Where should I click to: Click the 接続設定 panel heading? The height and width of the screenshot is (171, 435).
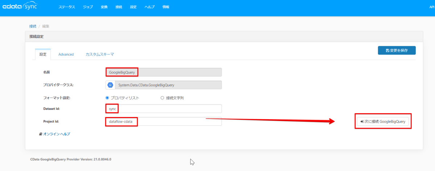37,37
